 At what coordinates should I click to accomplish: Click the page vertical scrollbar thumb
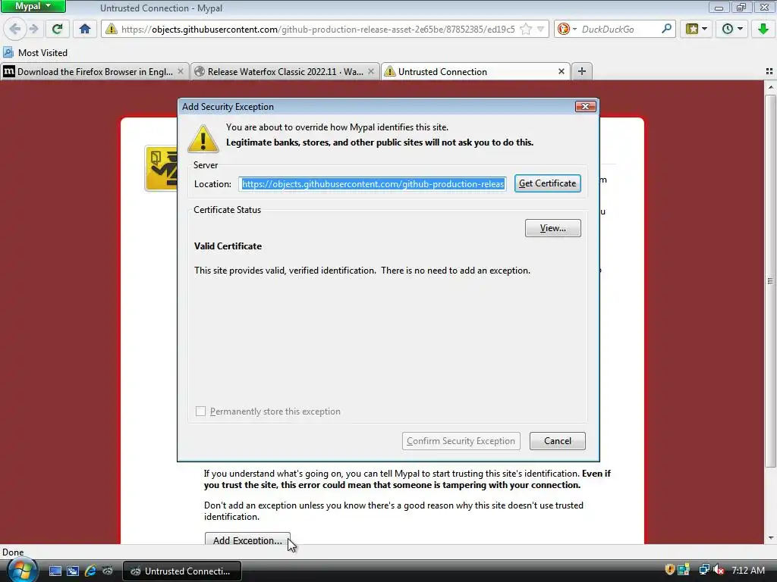[x=770, y=281]
